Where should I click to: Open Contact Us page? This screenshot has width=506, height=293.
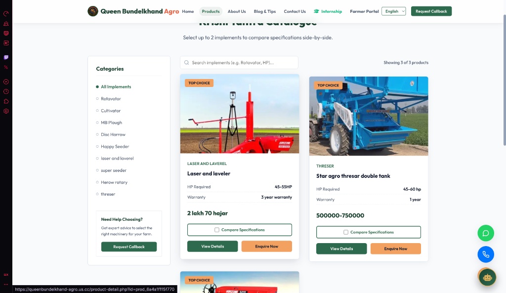click(295, 11)
